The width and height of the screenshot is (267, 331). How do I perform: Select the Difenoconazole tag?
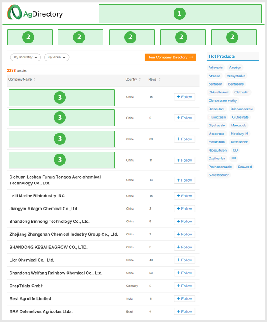(242, 109)
